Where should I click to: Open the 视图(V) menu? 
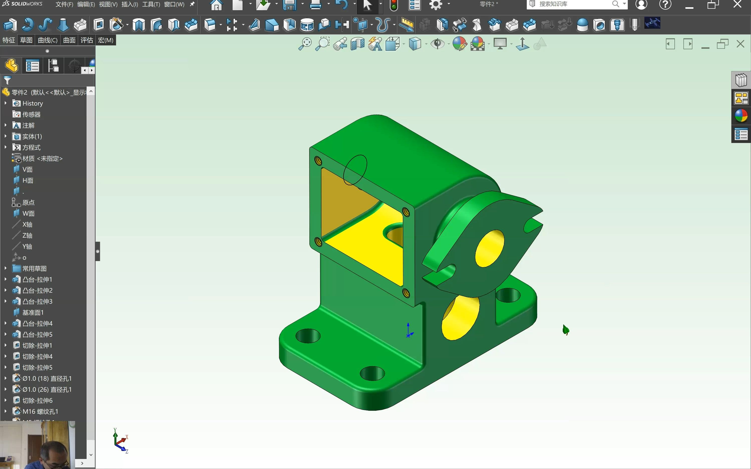(108, 4)
